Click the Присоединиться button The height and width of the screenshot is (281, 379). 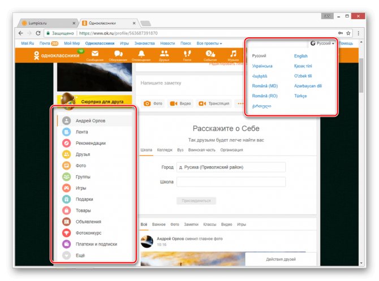tap(196, 201)
